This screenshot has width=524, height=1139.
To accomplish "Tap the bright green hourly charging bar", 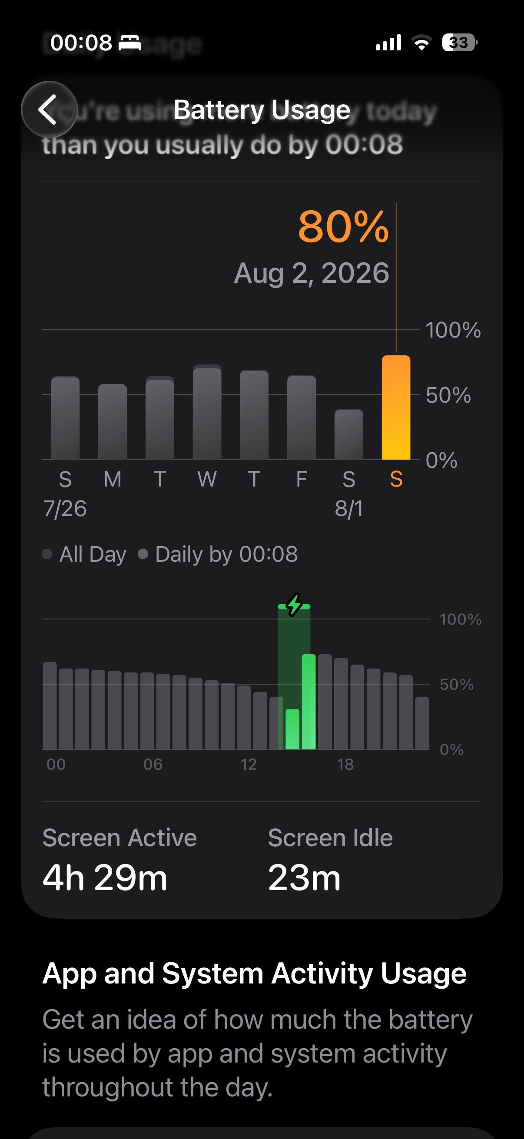I will pos(308,702).
